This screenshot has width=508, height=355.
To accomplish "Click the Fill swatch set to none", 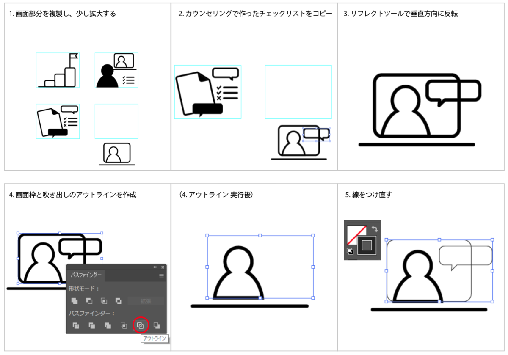I will 355,234.
